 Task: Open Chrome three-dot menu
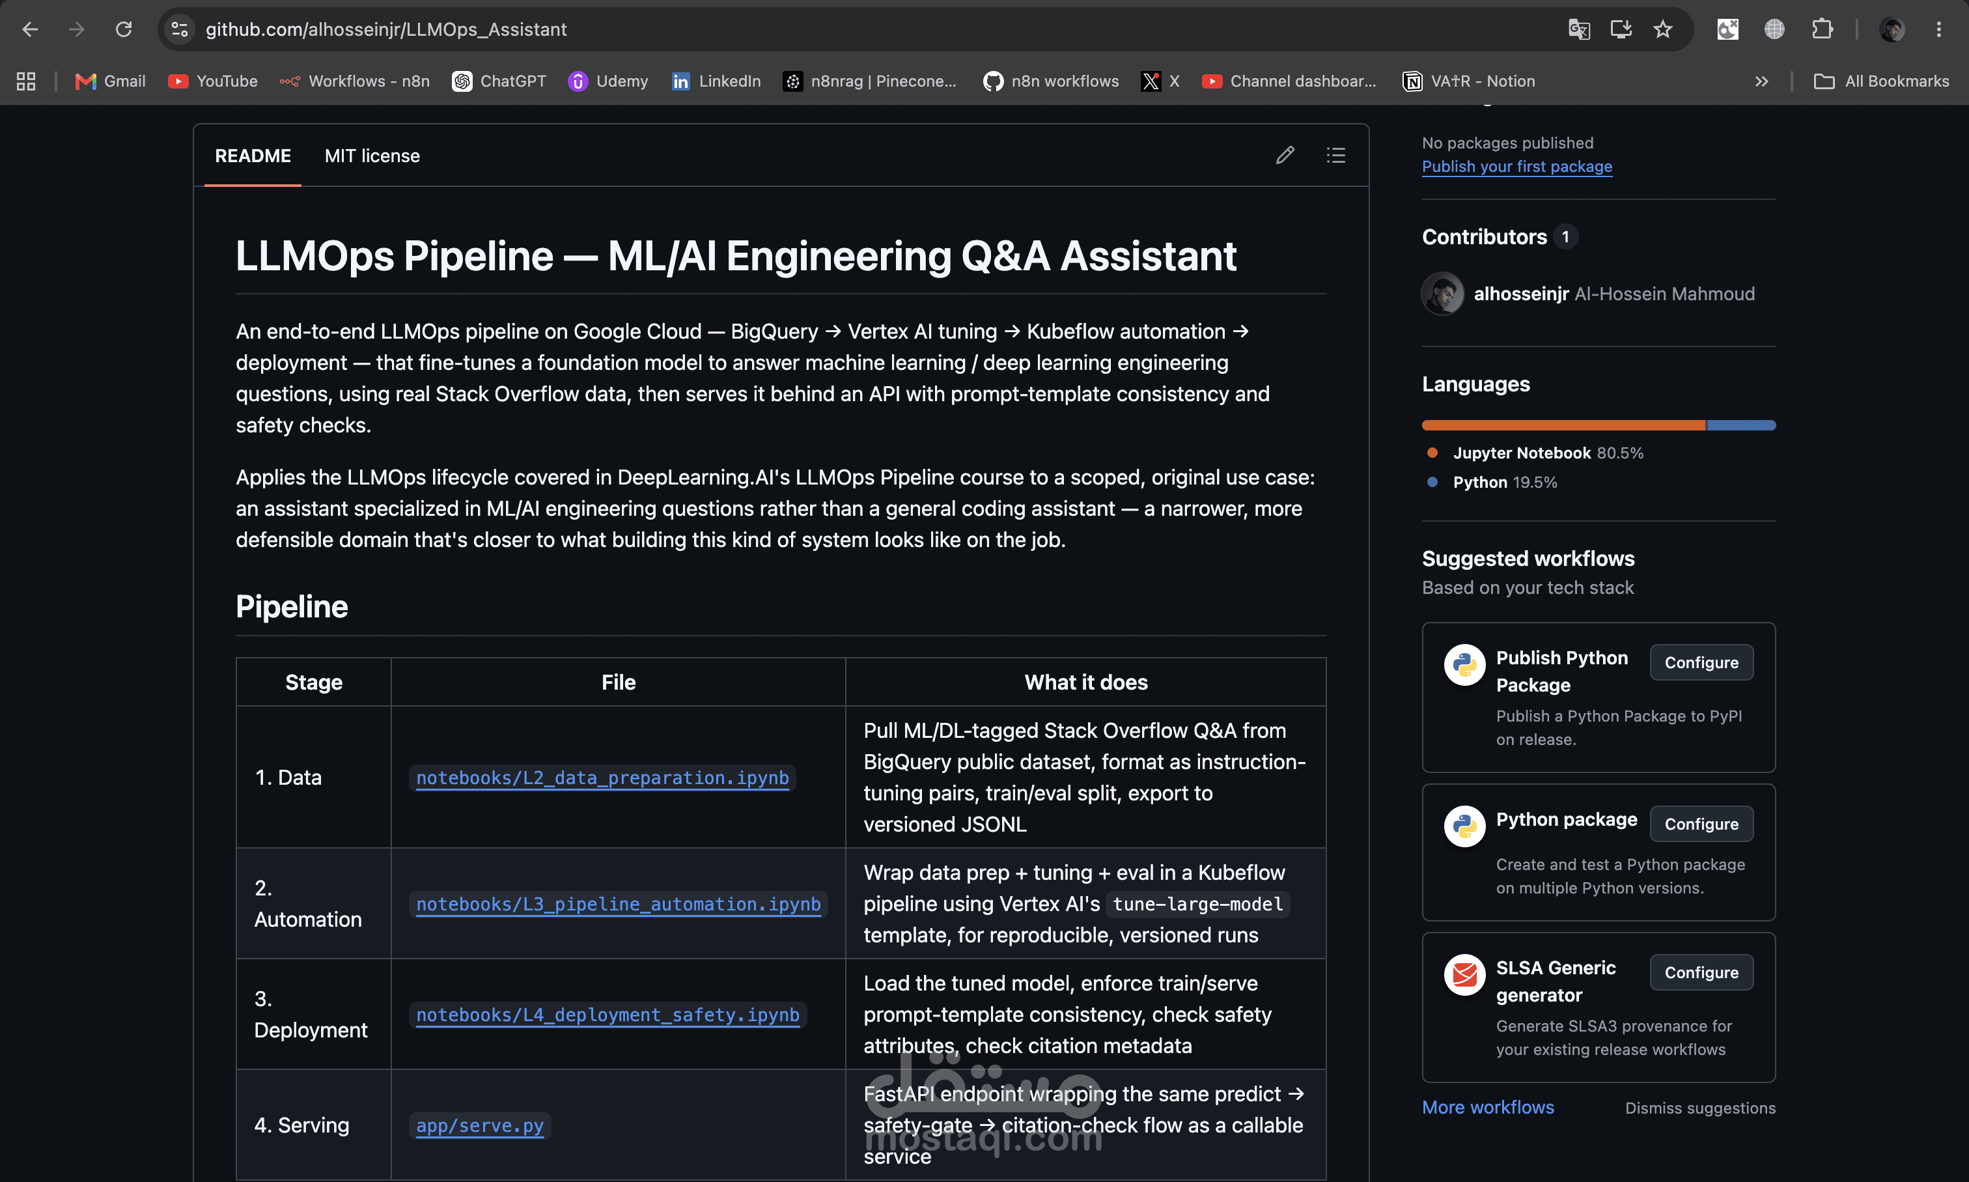point(1939,29)
